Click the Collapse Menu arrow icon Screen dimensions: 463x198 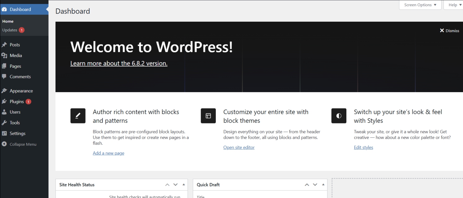click(x=4, y=144)
